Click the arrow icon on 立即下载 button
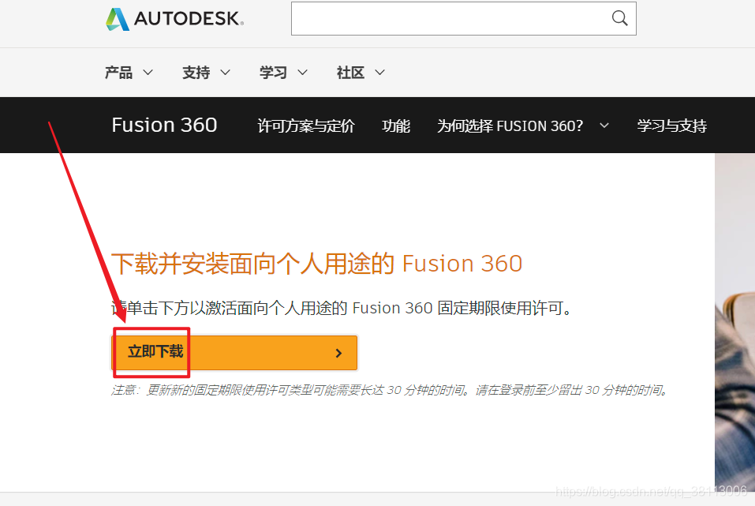The image size is (755, 506). [338, 353]
